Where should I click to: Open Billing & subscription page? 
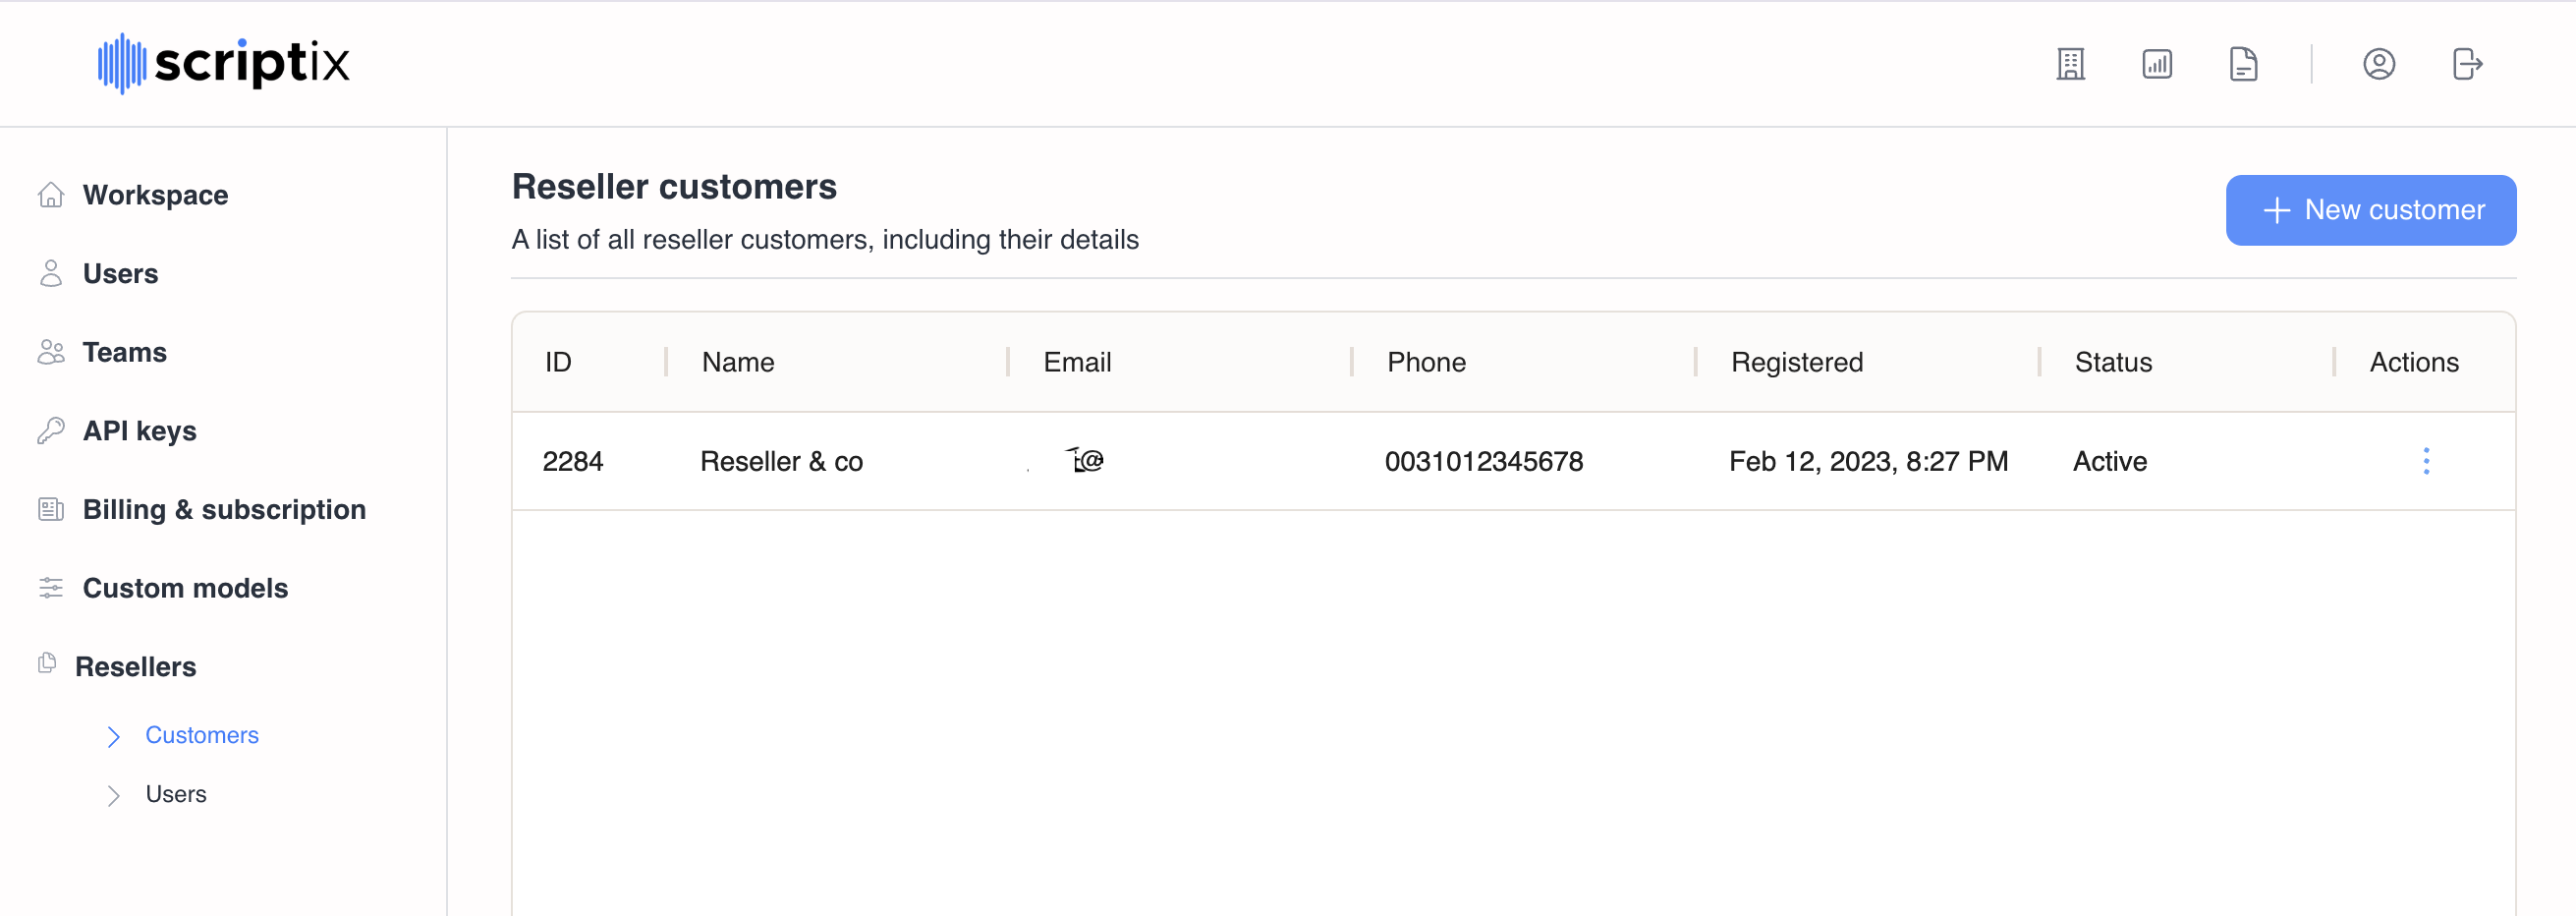click(224, 509)
